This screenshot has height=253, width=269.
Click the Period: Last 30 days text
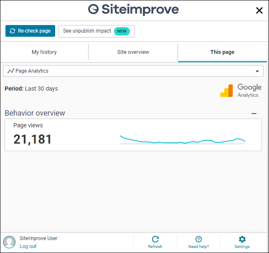pyautogui.click(x=31, y=89)
